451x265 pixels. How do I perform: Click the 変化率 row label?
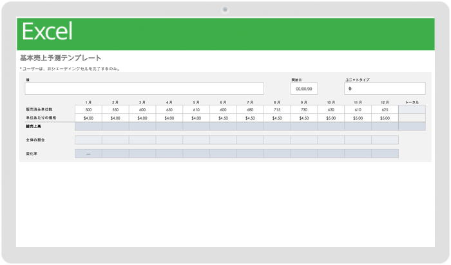tap(32, 154)
